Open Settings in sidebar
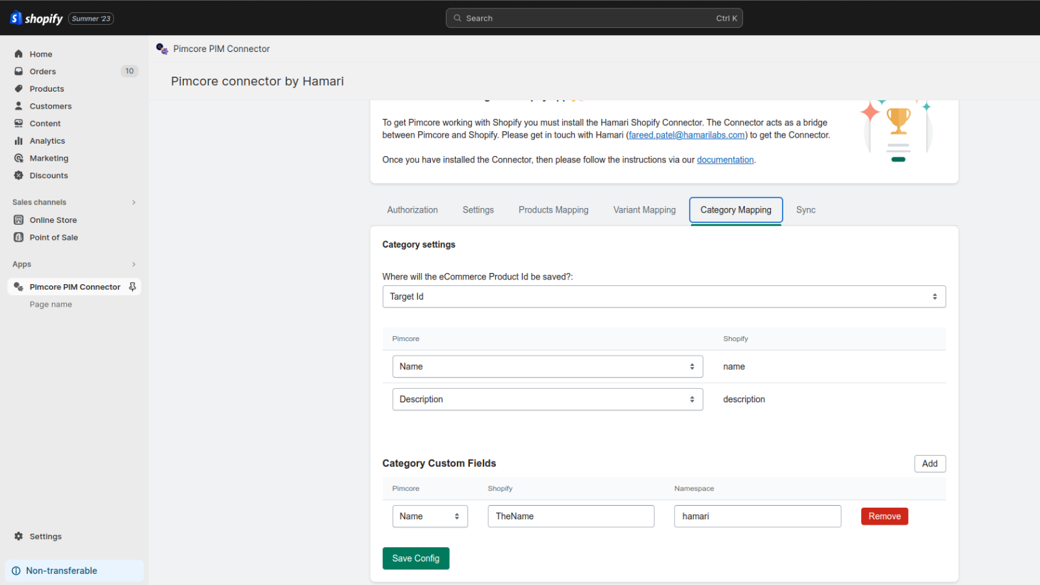 point(45,536)
